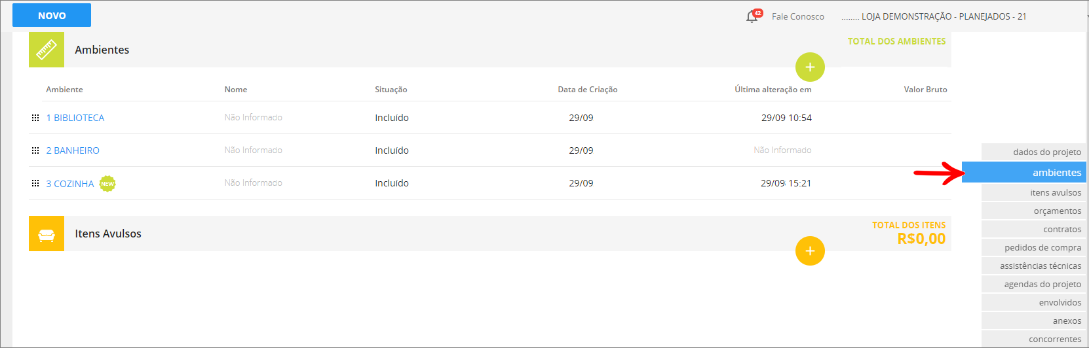Grab the drag handle beside BIBLIOTECA

coord(35,118)
